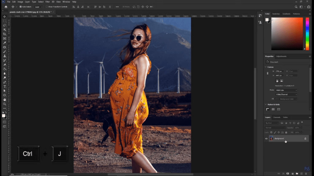Enable the Lock all toggle in Layers panel
The image size is (314, 176).
click(x=286, y=132)
